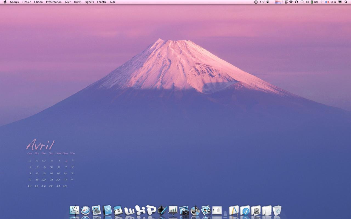Click the 52° 30° temperature readout
351x219 pixels.
pyautogui.click(x=286, y=2)
